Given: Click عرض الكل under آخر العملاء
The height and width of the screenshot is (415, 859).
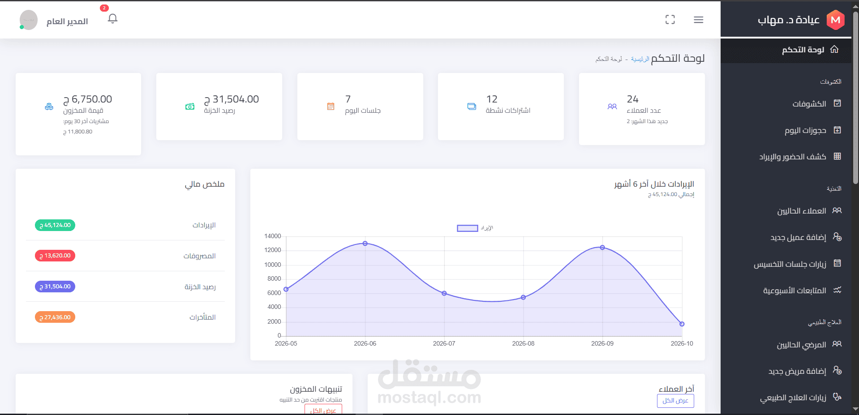Looking at the screenshot, I should 675,401.
